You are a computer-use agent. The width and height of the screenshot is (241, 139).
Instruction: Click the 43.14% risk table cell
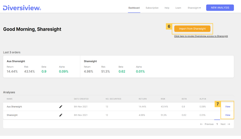[164, 107]
